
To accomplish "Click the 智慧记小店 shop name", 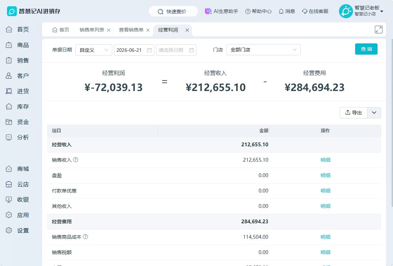I will pyautogui.click(x=365, y=14).
